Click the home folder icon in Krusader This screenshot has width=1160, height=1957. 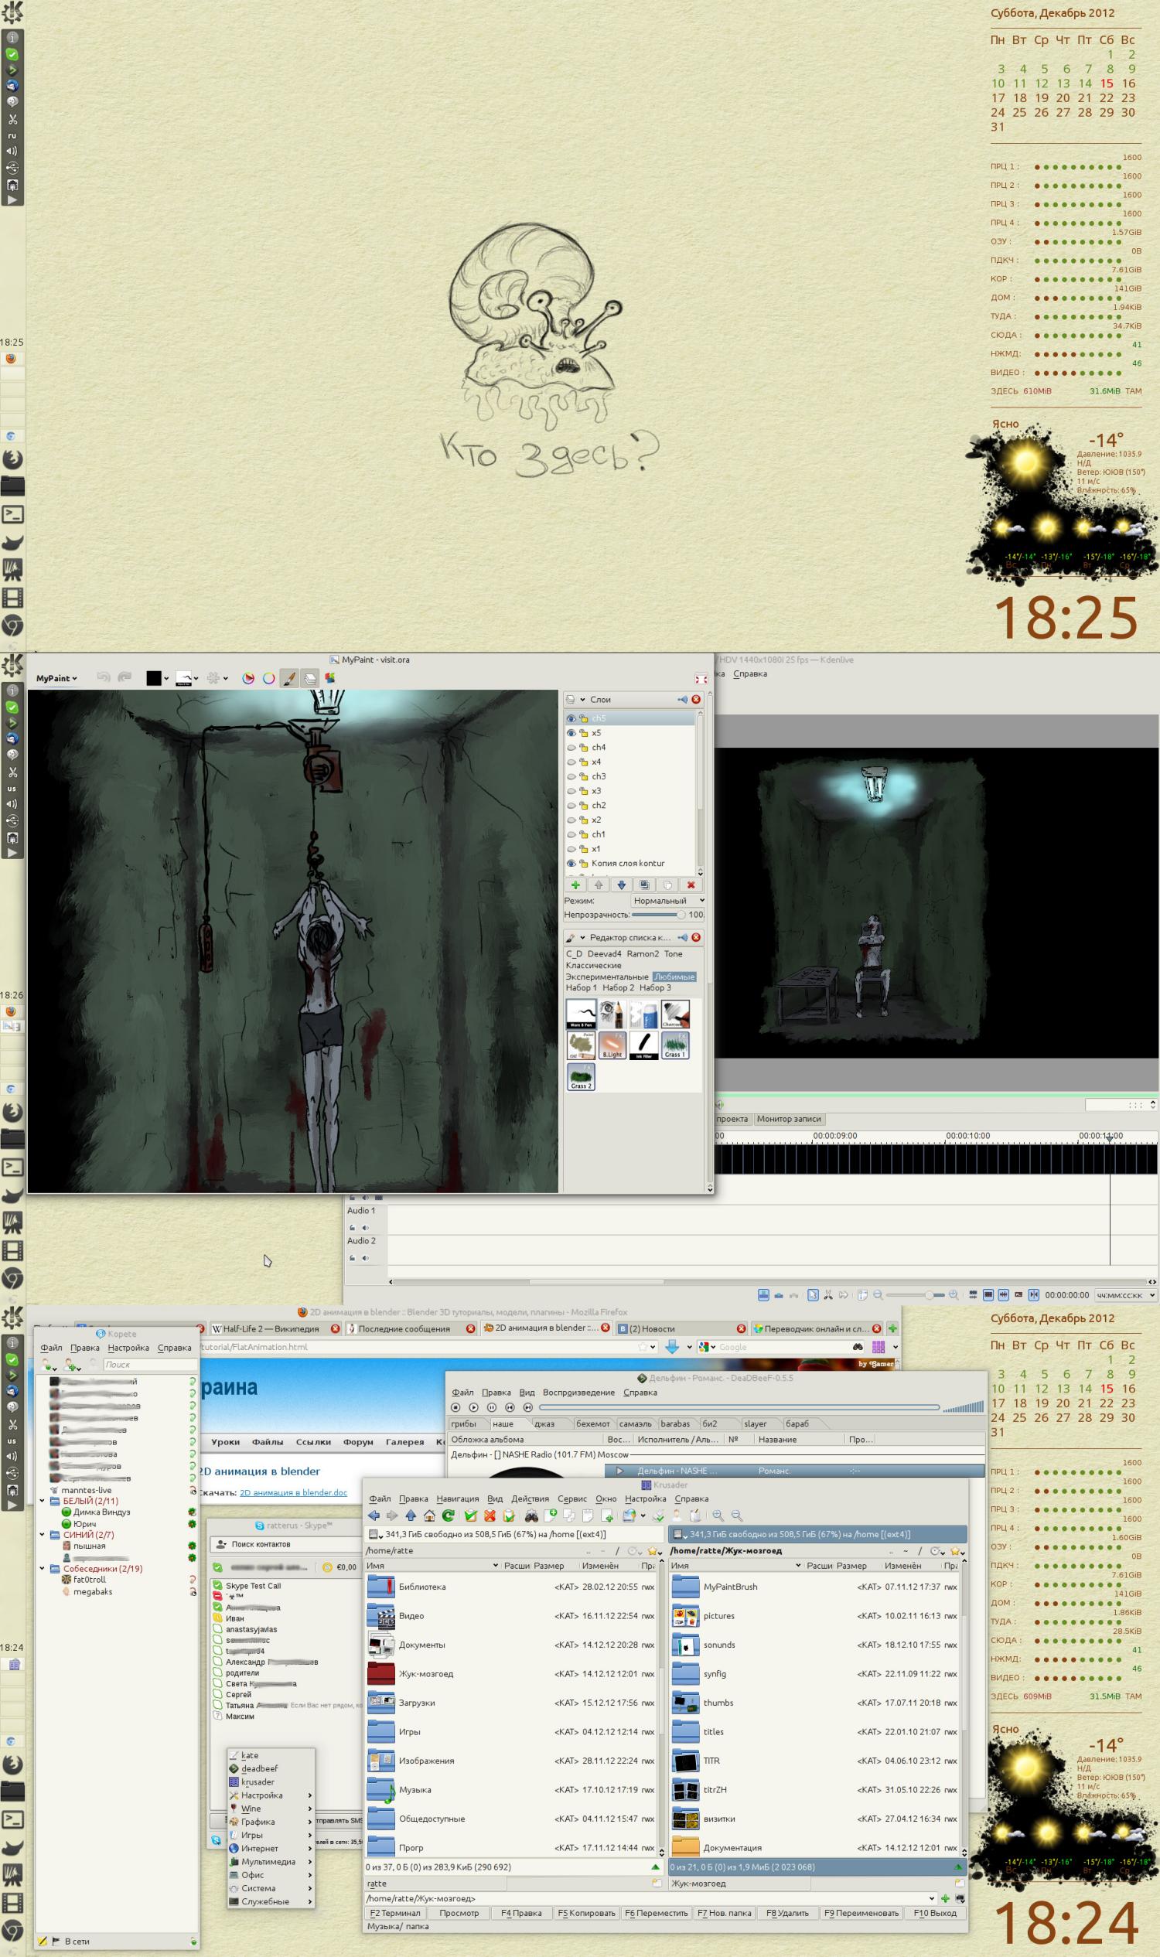pos(429,1515)
